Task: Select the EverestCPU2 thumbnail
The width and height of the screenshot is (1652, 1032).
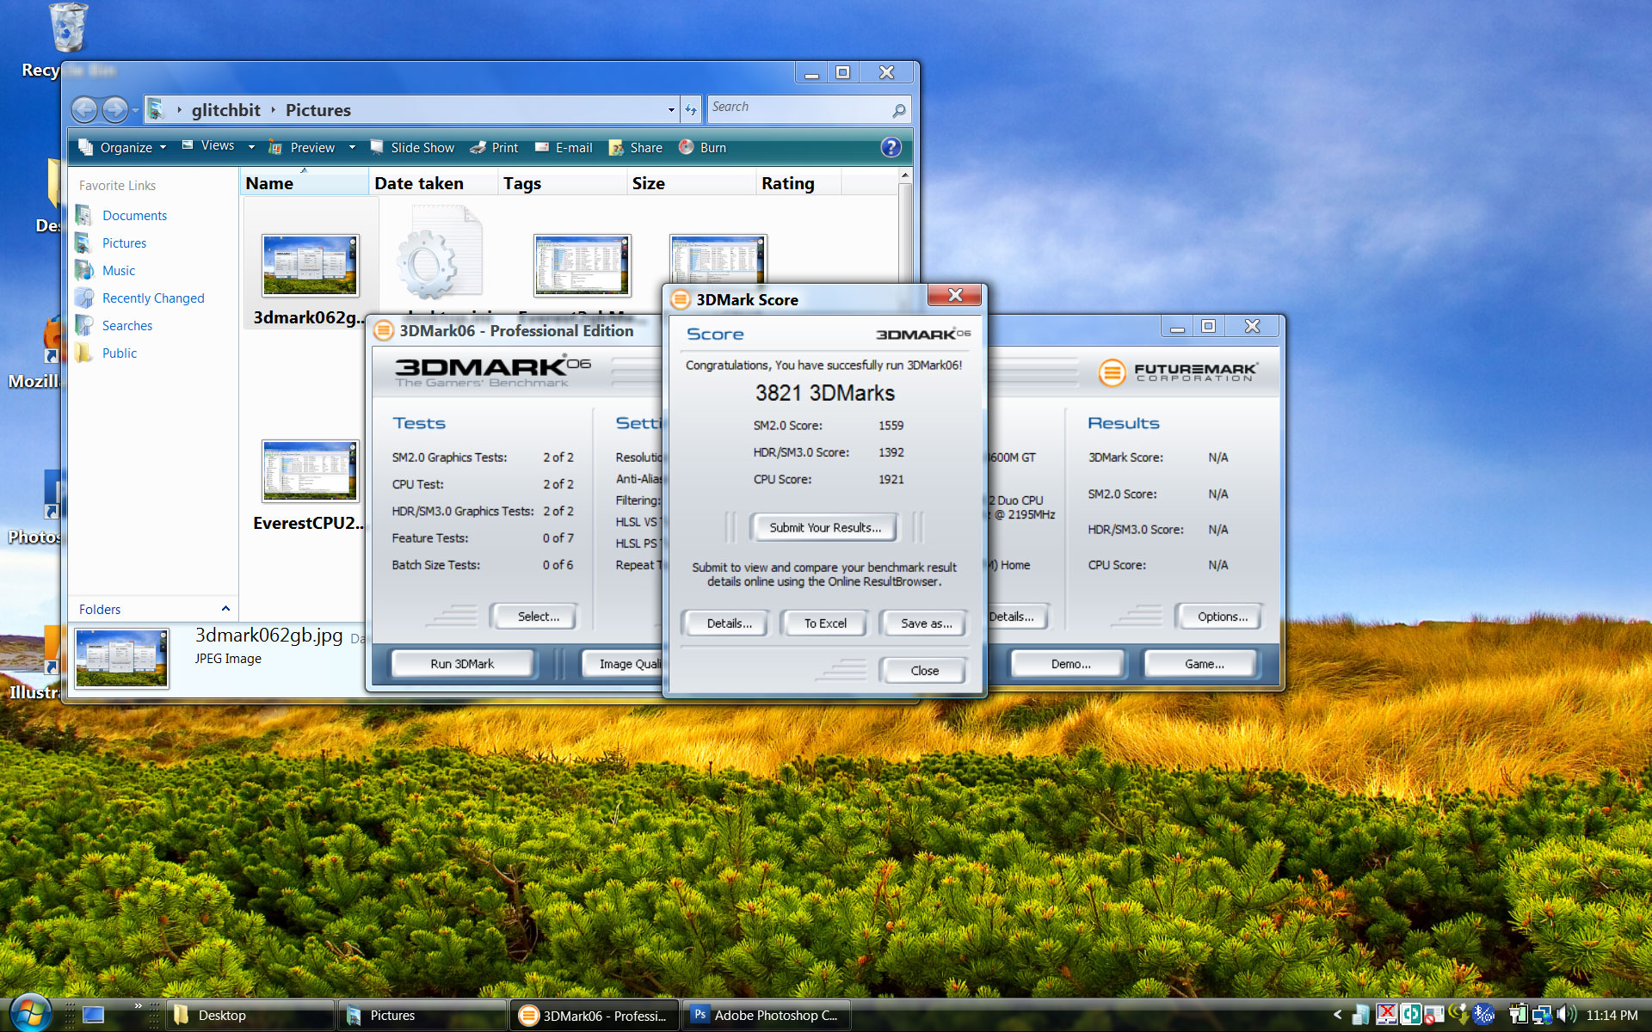Action: tap(311, 470)
